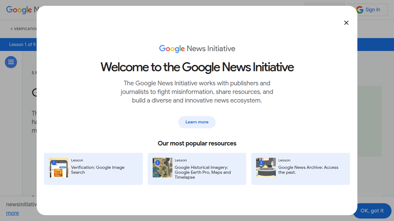Viewport: 394px width, 221px height.
Task: Go back via the Verification breadcrumb
Action: point(24,29)
